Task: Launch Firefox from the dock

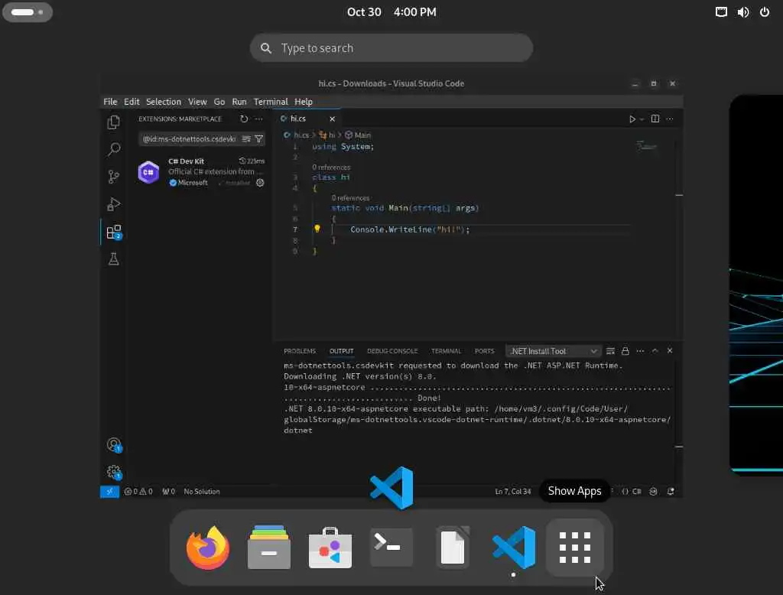Action: 208,548
